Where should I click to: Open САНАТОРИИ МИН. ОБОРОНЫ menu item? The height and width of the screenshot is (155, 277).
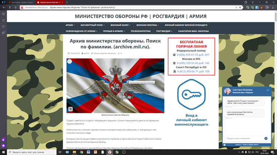click(x=193, y=31)
